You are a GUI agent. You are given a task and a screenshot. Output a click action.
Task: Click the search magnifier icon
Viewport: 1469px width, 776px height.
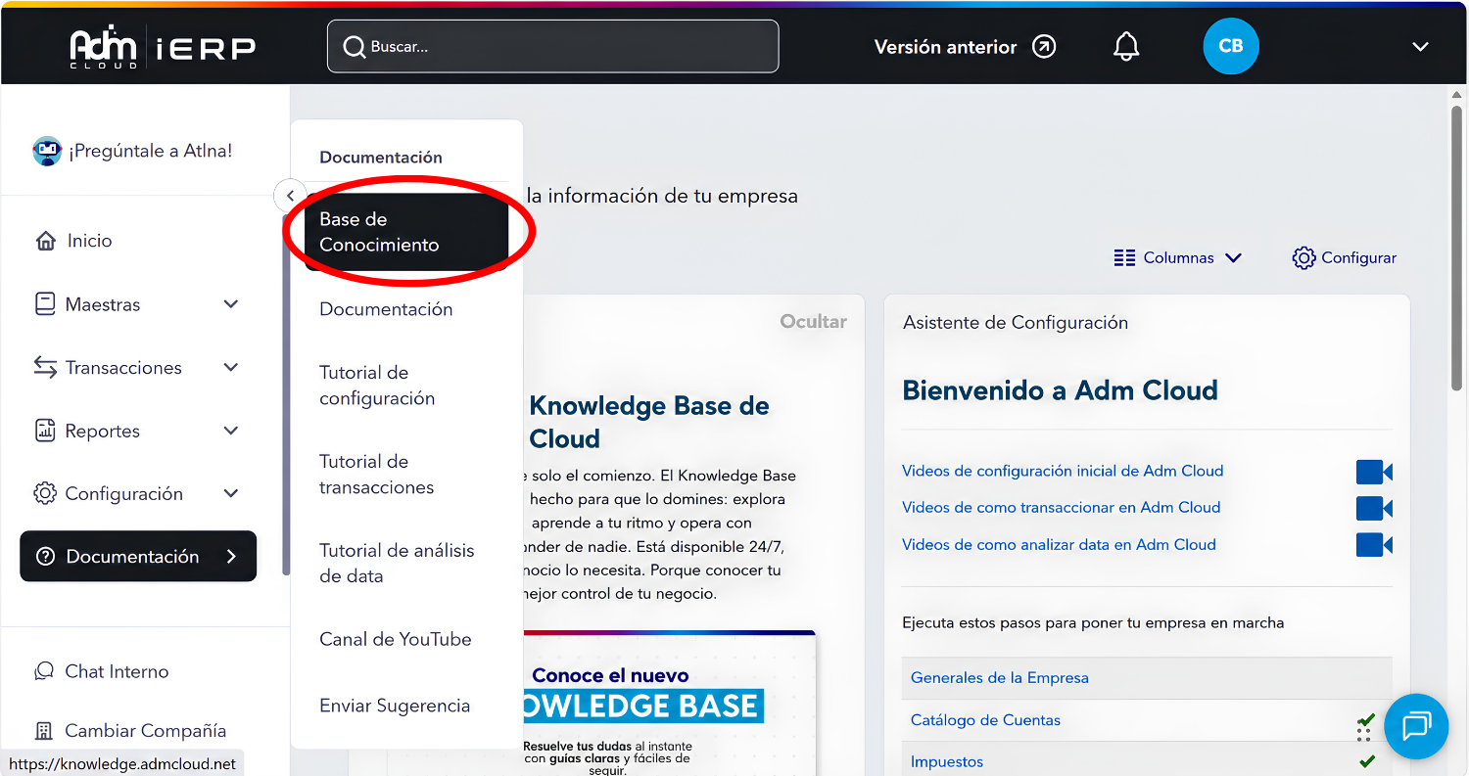354,47
